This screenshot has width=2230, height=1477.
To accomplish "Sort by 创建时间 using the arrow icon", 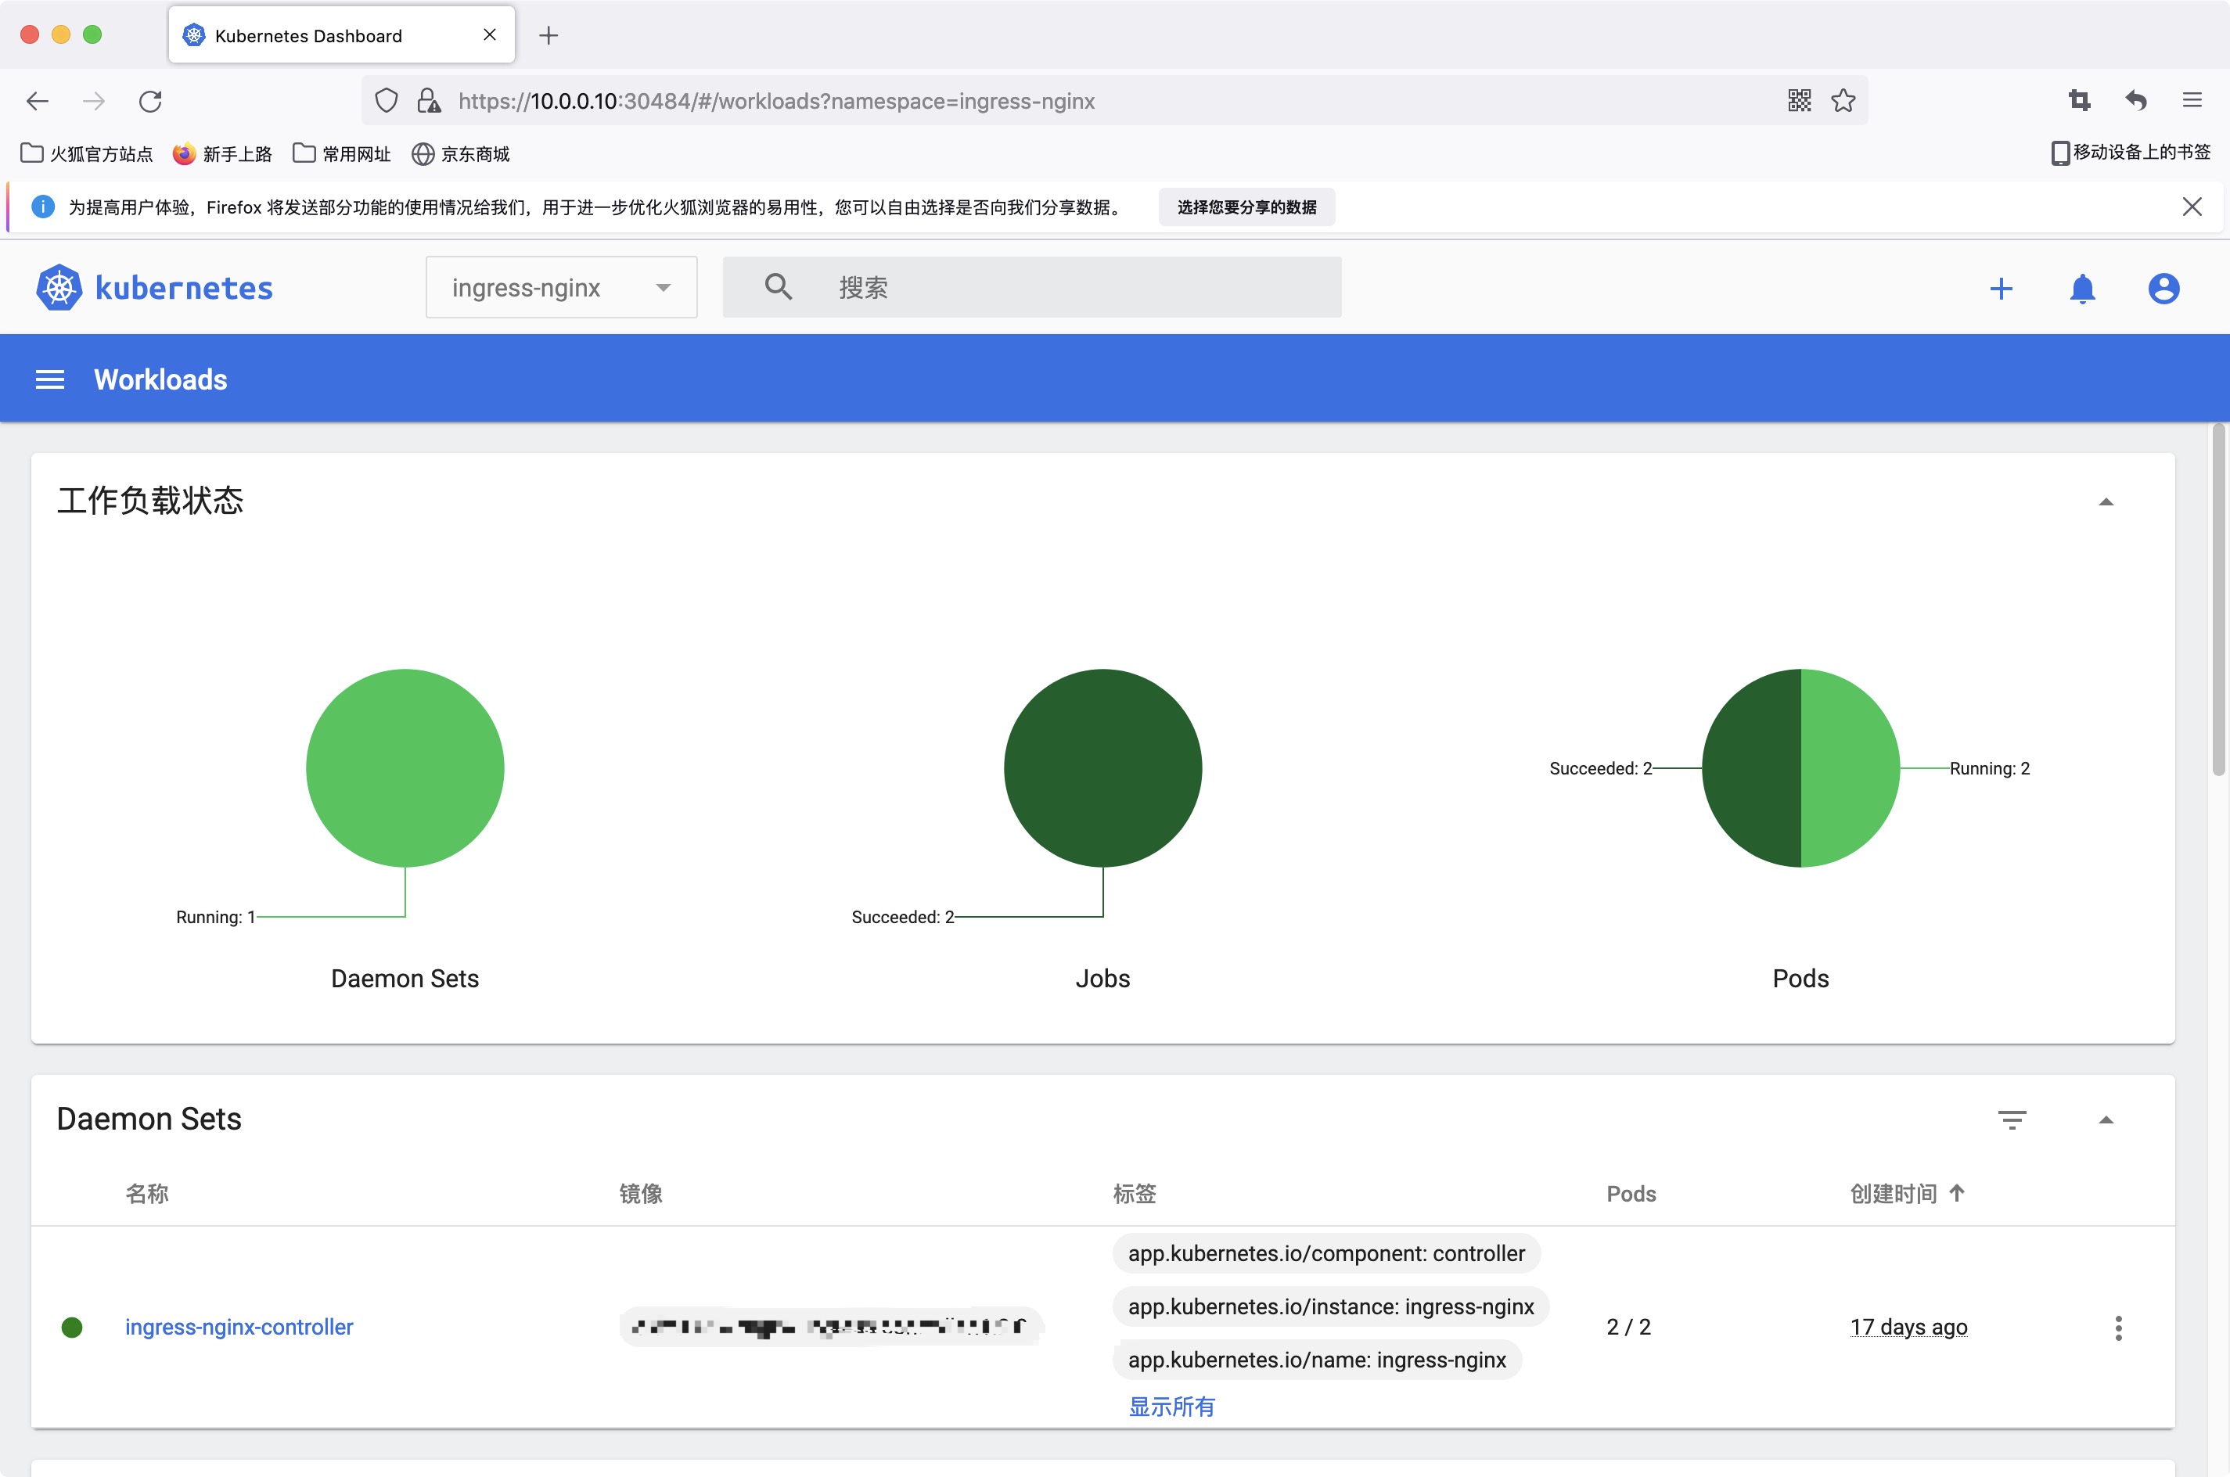I will (1957, 1194).
